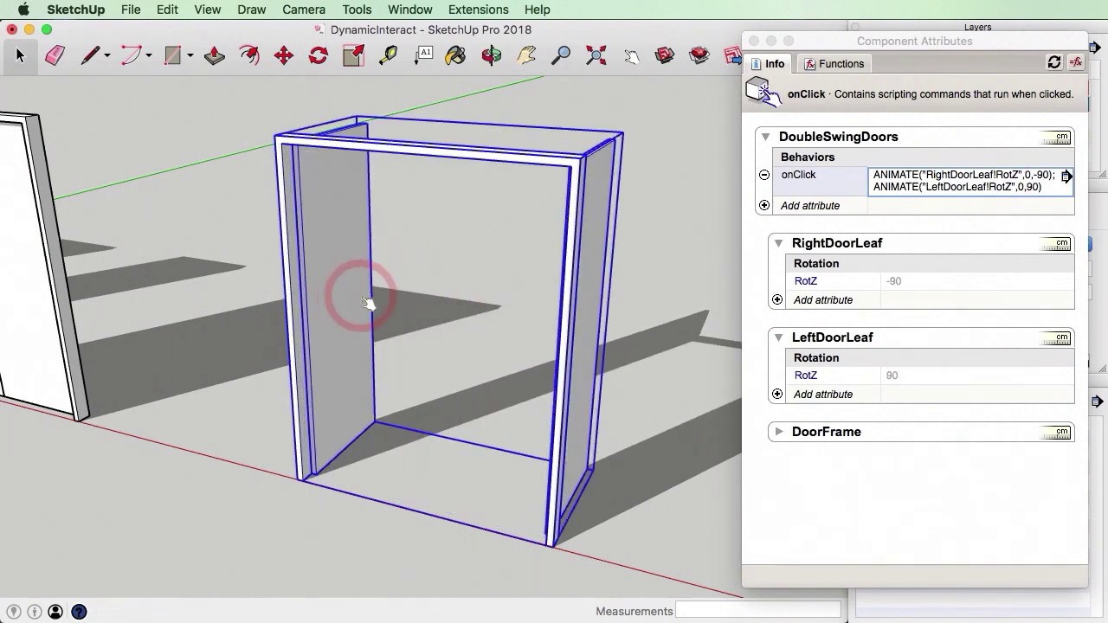
Task: Activate the Offset tool
Action: (x=249, y=55)
